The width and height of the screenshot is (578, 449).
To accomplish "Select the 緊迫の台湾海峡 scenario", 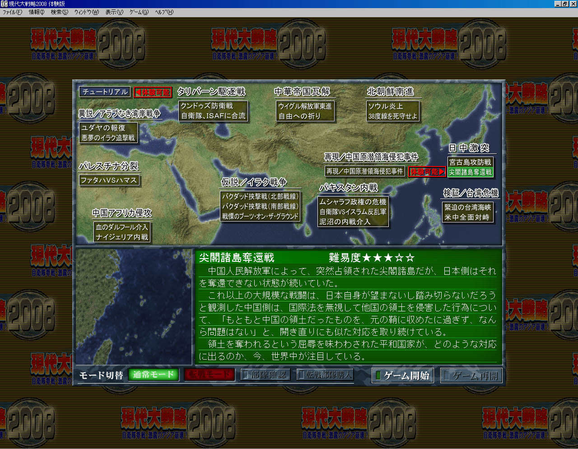I will click(467, 208).
